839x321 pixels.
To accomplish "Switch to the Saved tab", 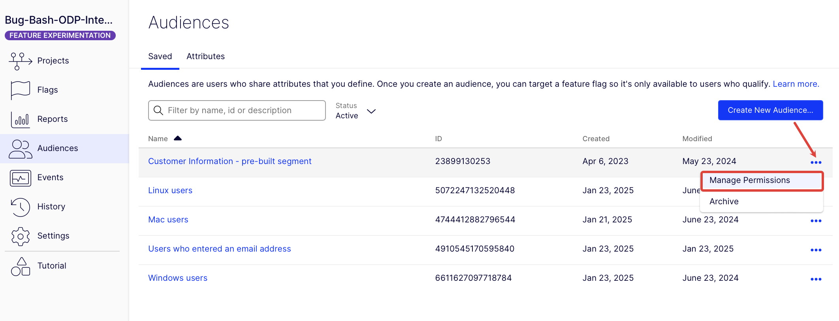I will (160, 56).
